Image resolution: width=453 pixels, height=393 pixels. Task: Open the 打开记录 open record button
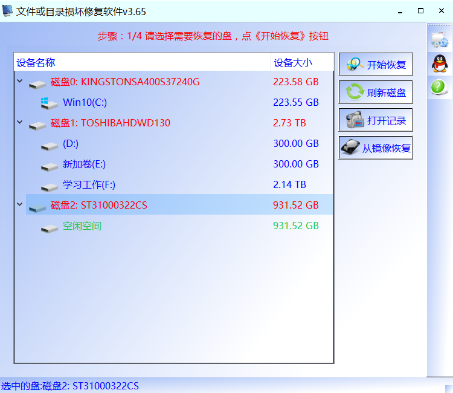coord(376,120)
